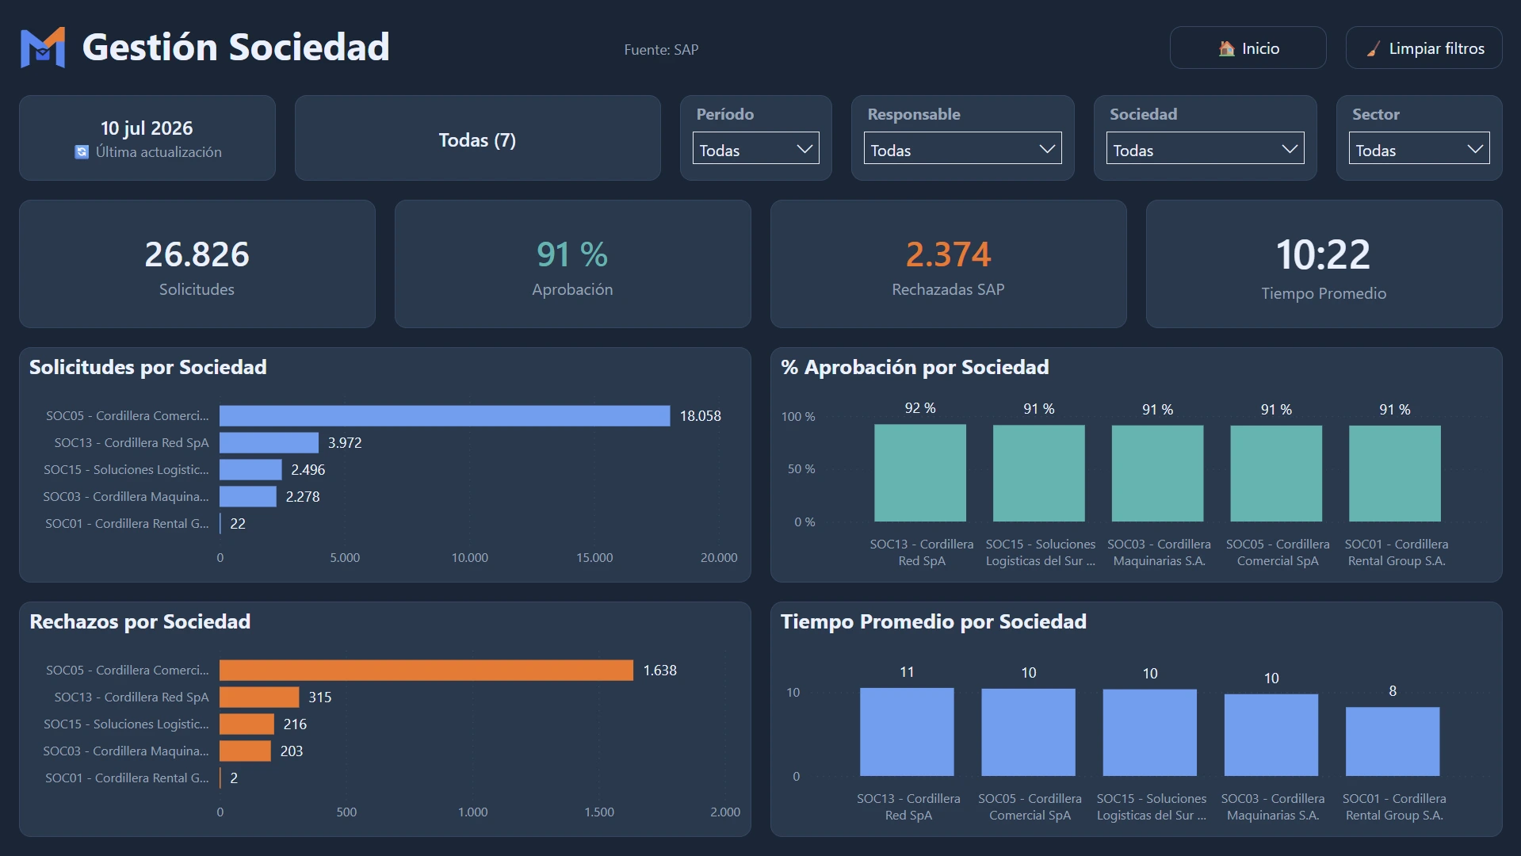Open the Sector dropdown
Screen dimensions: 1521x856
coord(1419,149)
